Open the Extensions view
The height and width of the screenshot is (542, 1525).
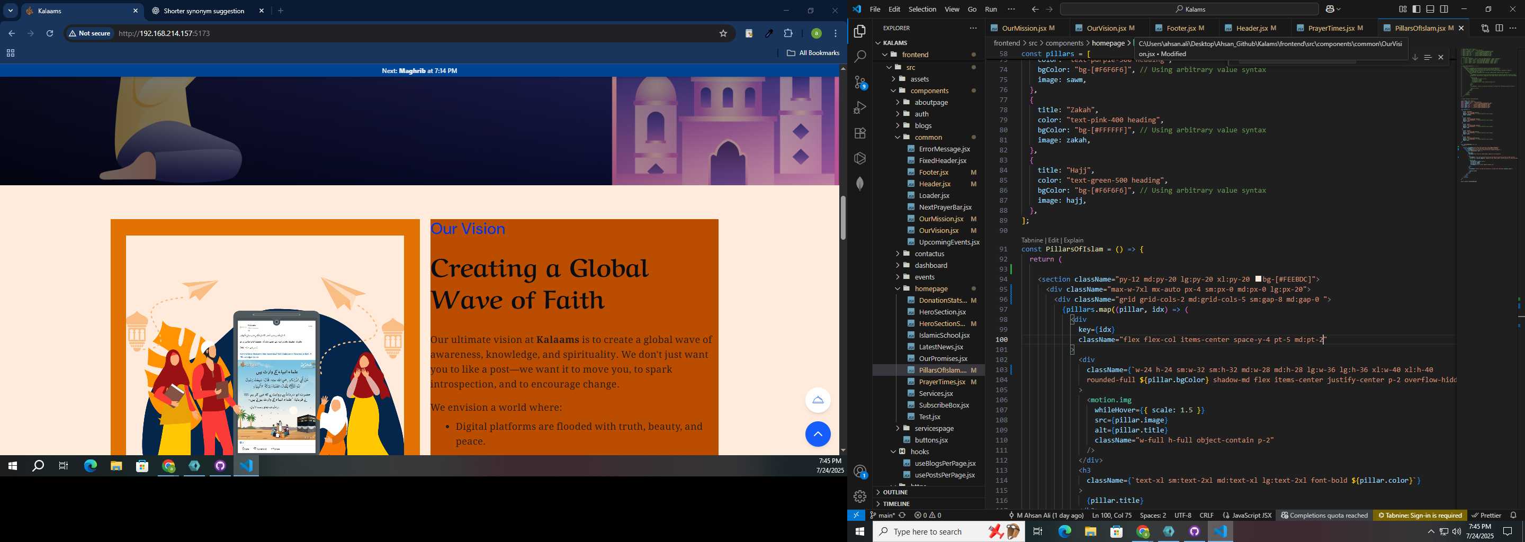859,133
